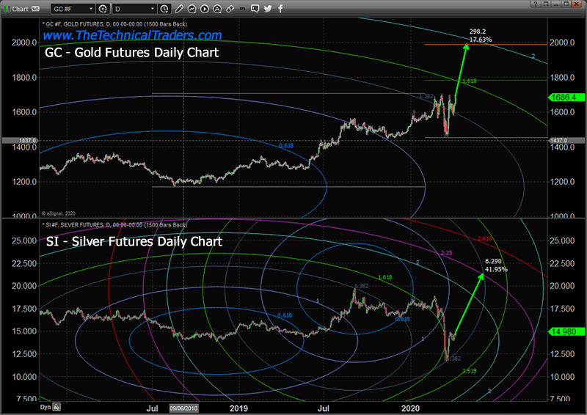Image resolution: width=587 pixels, height=415 pixels.
Task: Click www.TheTechnicalTraders.com link text
Action: pos(132,35)
